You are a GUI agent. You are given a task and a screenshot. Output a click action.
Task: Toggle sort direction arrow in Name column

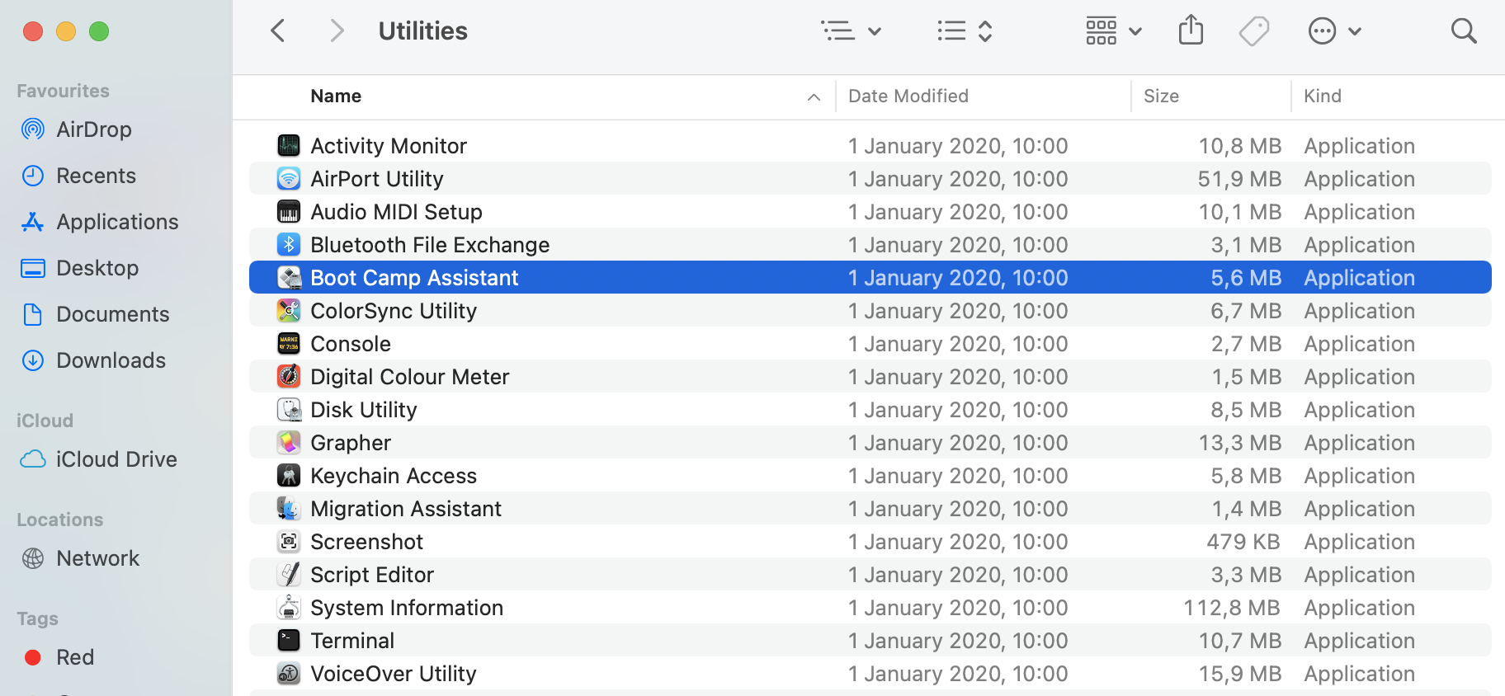point(814,97)
